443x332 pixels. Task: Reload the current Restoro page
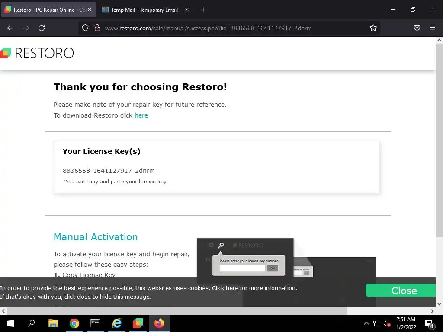click(42, 28)
